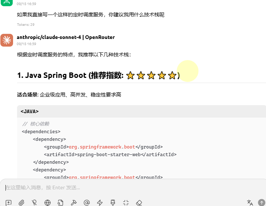Image resolution: width=266 pixels, height=206 pixels.
Task: Clear messages with the eraser icon
Action: [139, 203]
